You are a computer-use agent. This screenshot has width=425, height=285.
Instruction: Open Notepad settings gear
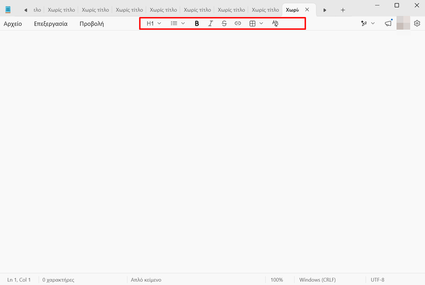(417, 23)
